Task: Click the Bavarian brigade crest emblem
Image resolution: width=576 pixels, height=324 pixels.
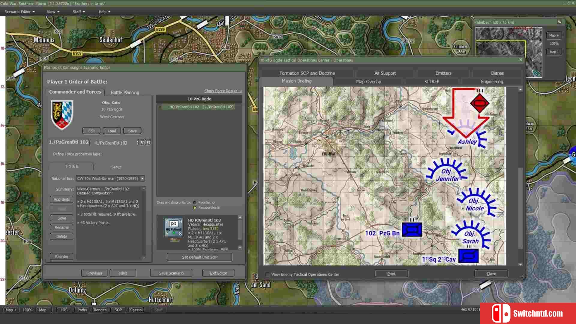Action: tap(62, 115)
